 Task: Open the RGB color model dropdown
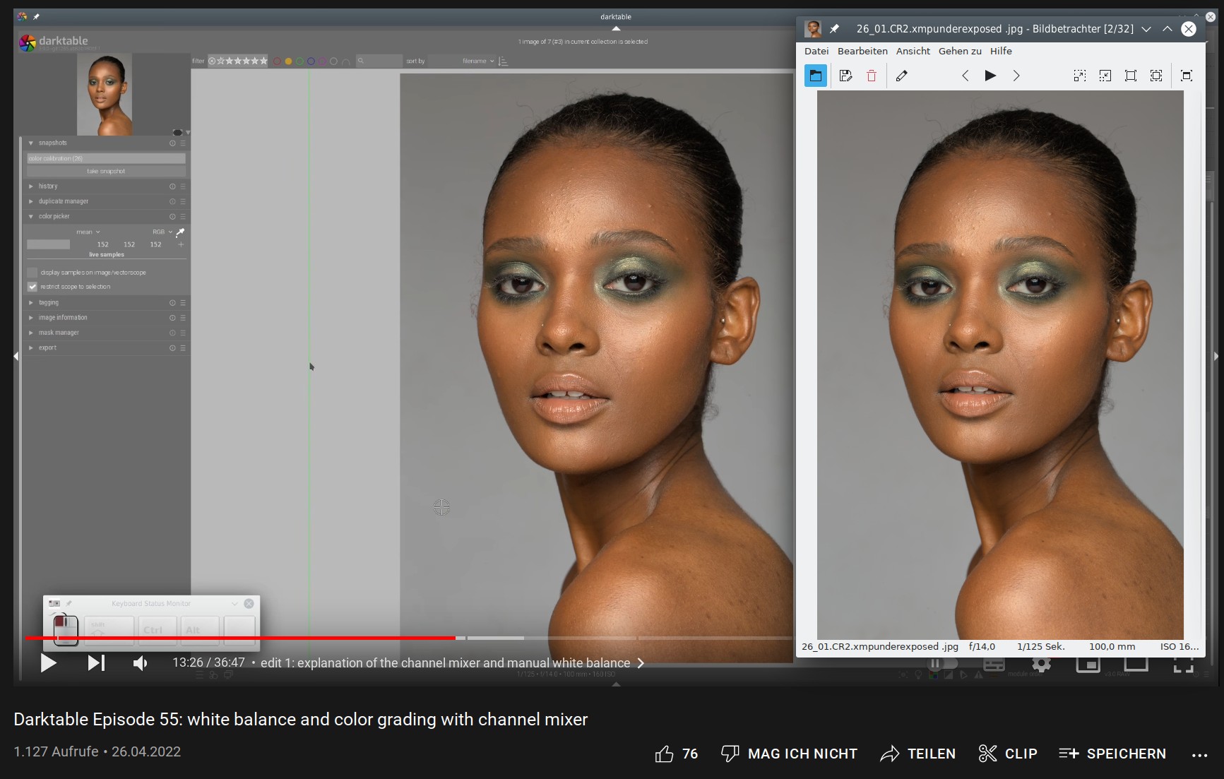coord(162,232)
